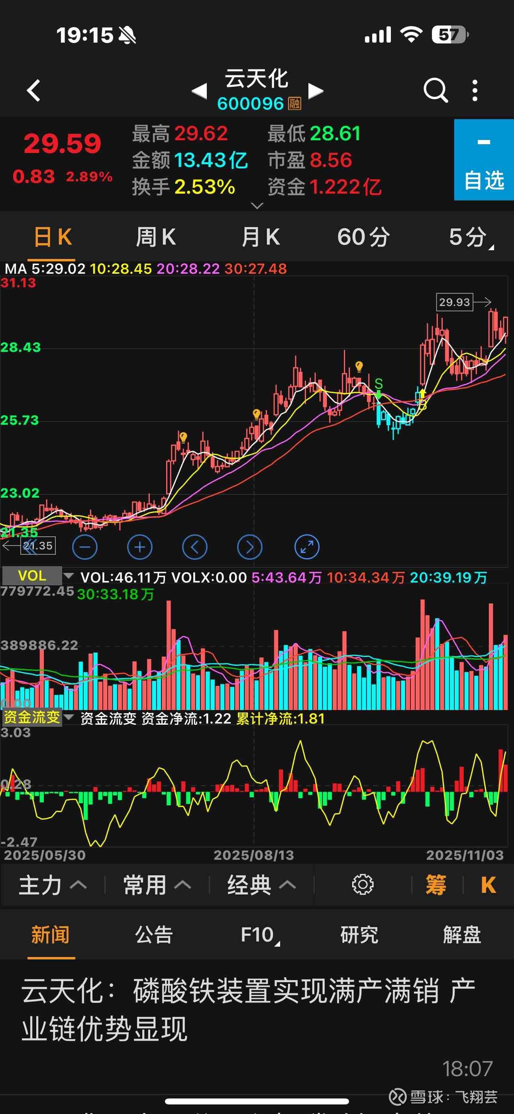Tap the 29.93 high price label
Viewport: 514px width, 1114px height.
click(x=454, y=302)
